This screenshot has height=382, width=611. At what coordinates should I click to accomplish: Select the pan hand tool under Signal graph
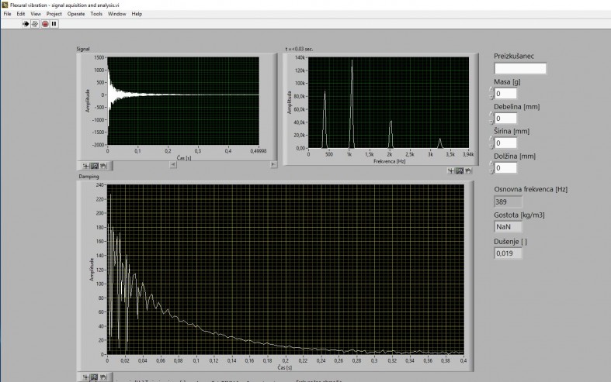[x=102, y=165]
